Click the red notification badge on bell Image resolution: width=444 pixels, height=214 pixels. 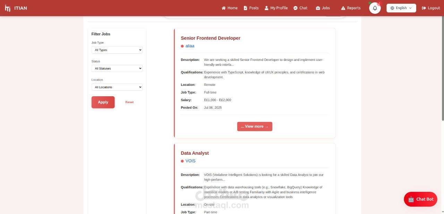379,3
